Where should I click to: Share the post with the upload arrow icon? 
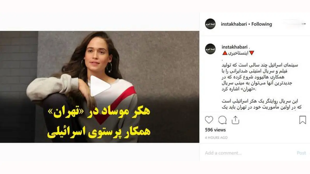pos(235,120)
